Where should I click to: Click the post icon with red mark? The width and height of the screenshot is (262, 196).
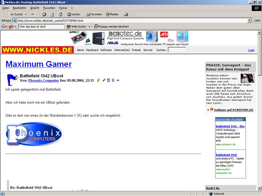pyautogui.click(x=108, y=80)
